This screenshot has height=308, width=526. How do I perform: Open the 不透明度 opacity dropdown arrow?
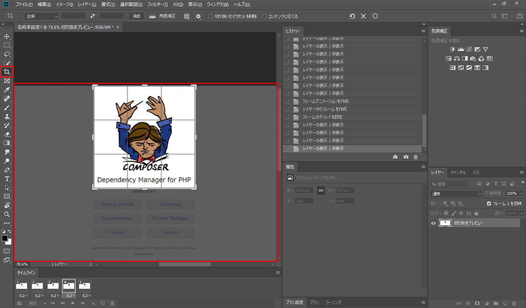521,194
